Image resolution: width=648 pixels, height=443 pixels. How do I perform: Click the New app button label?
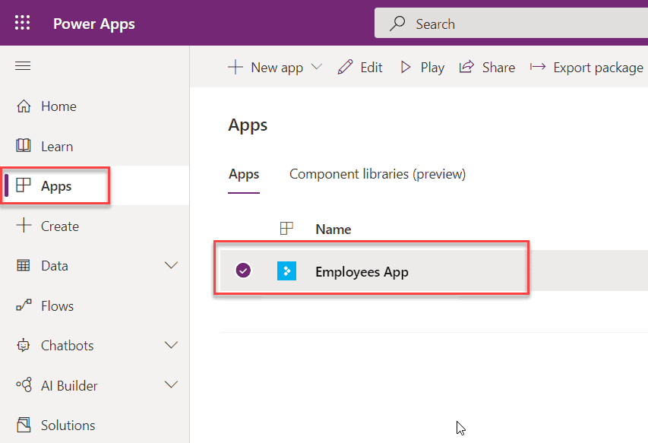click(277, 68)
